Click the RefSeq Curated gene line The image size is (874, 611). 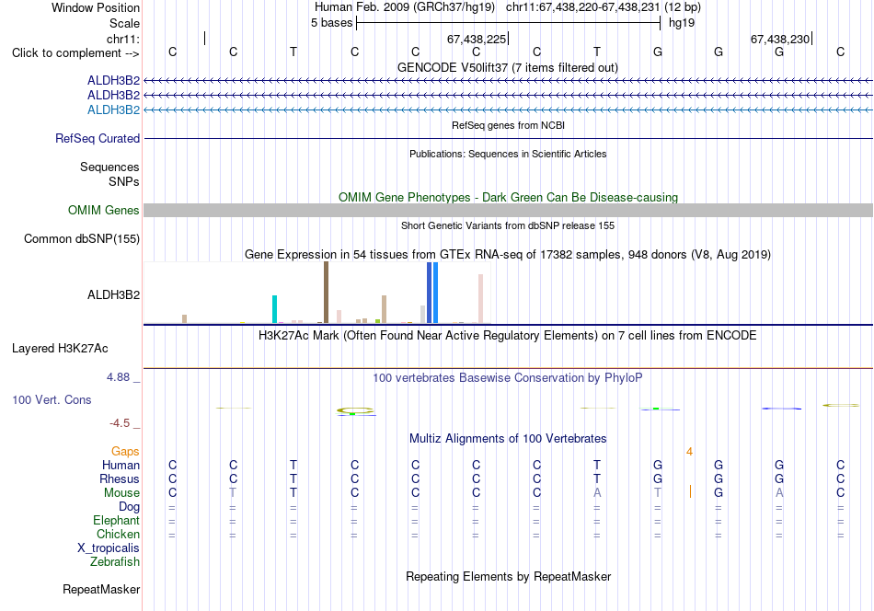point(509,138)
